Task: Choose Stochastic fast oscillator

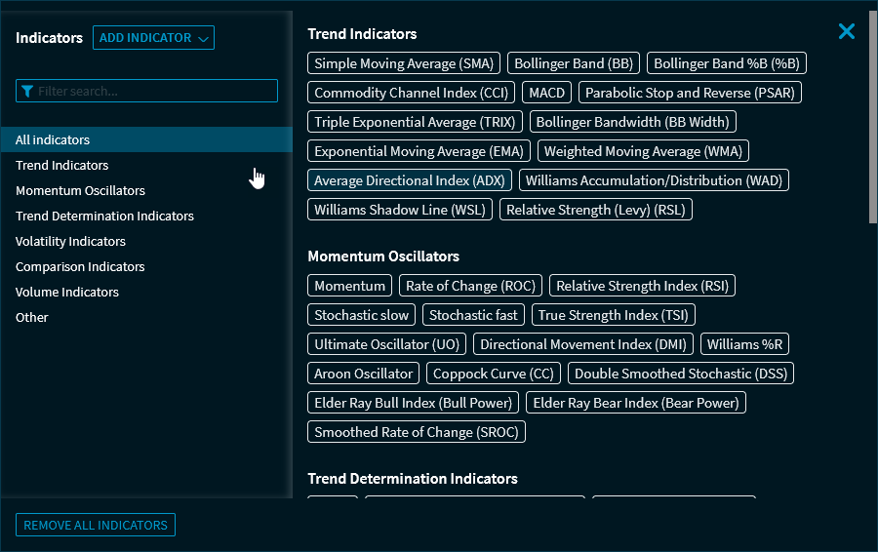Action: click(473, 315)
